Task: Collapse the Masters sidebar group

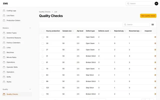Action: tap(30, 28)
